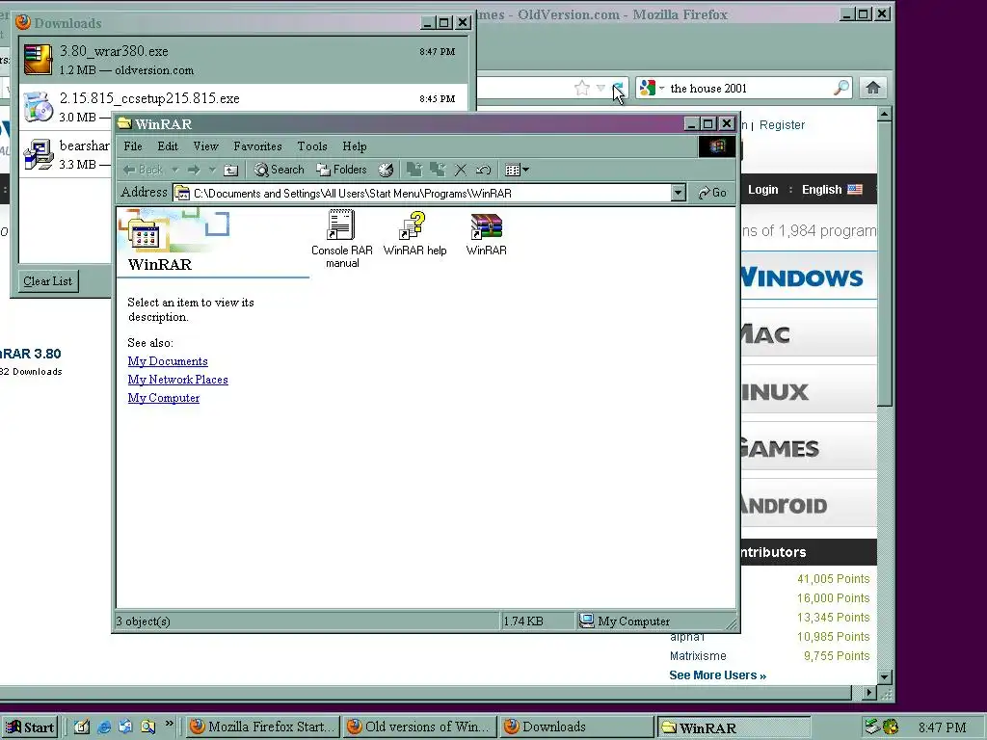Viewport: 987px width, 740px height.
Task: Click the Mac category banner
Action: click(x=809, y=332)
